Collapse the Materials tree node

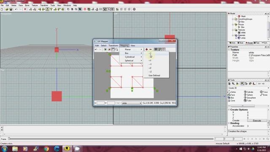coord(233,35)
